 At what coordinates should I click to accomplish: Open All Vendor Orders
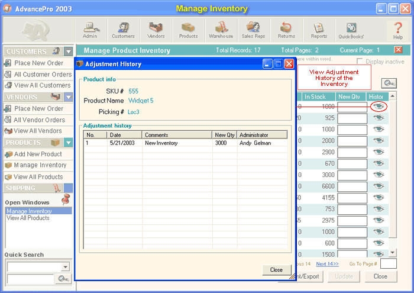38,120
